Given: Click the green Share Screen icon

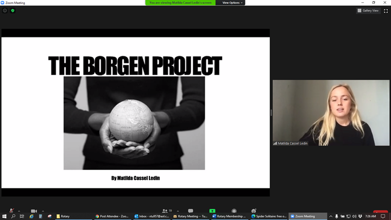Looking at the screenshot, I should click(x=212, y=211).
